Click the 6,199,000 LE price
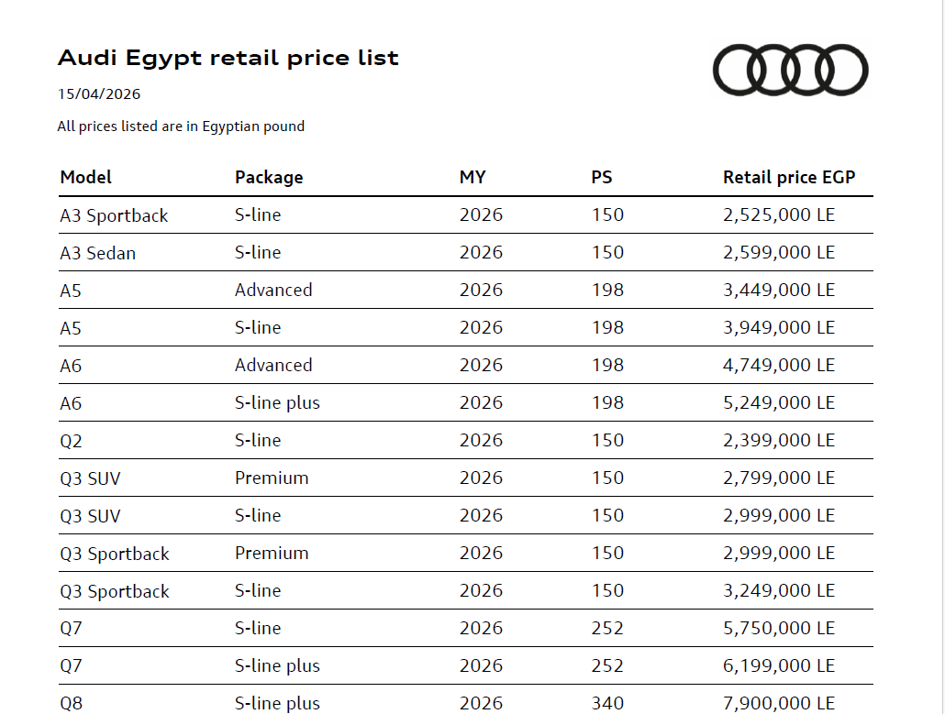 tap(779, 666)
